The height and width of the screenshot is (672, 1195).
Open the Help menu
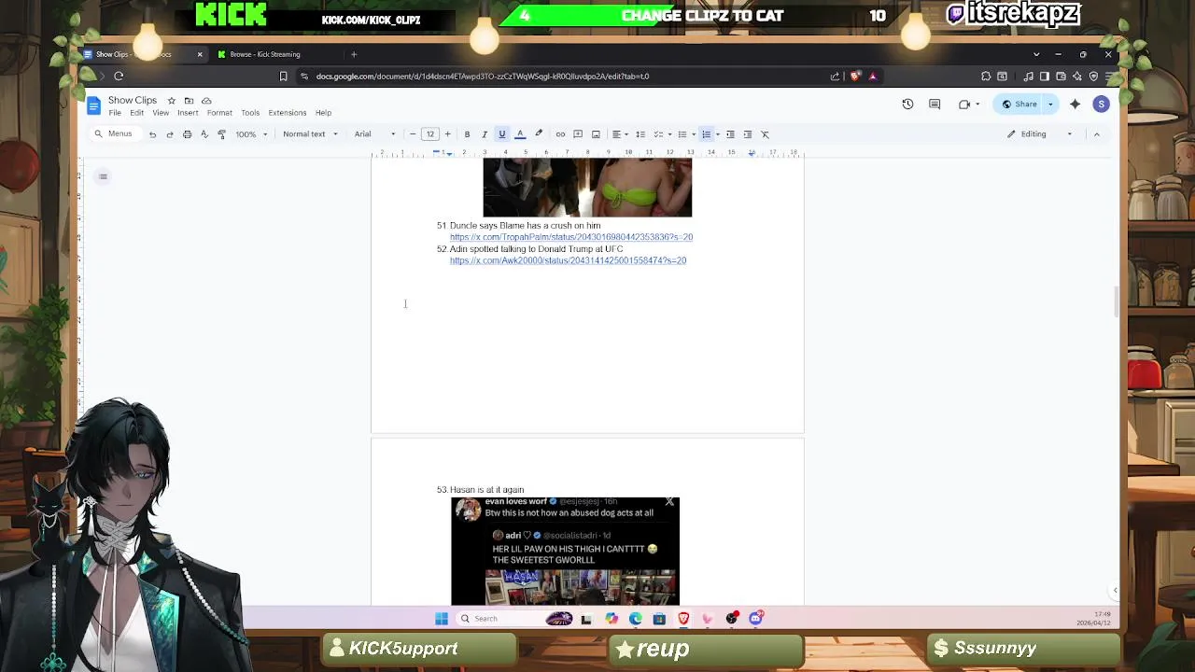323,113
